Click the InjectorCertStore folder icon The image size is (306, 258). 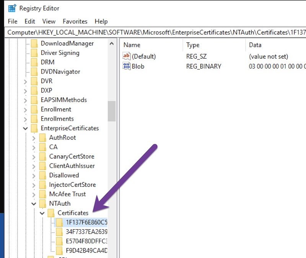43,185
